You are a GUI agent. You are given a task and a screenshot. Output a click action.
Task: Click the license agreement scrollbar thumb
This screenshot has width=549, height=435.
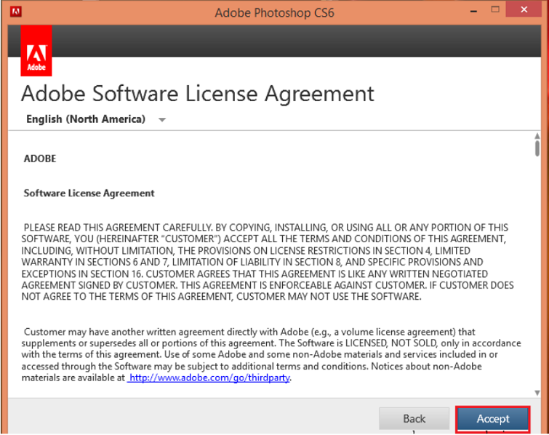[x=537, y=149]
